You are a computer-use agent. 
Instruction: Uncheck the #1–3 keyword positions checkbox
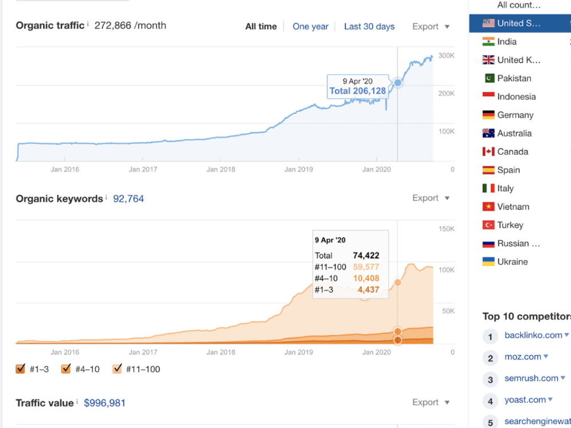(x=21, y=369)
